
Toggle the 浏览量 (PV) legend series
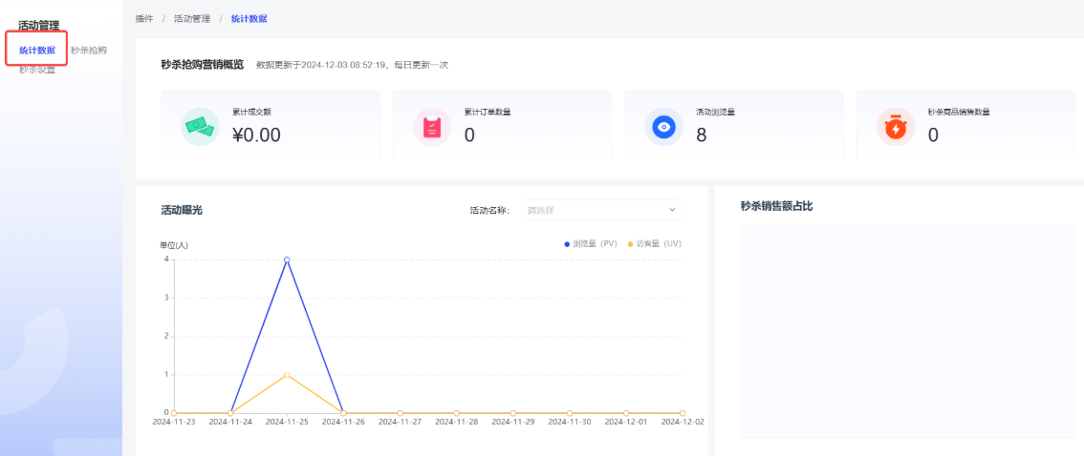coord(591,244)
